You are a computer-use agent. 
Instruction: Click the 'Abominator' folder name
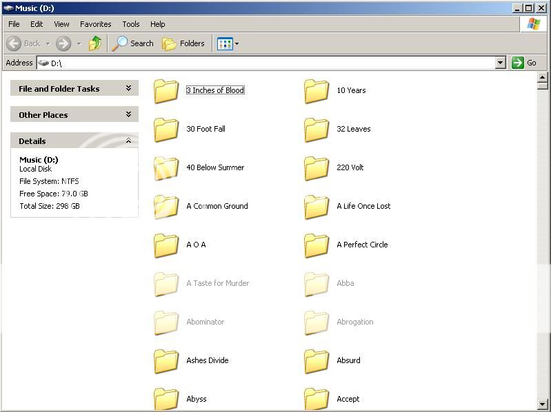click(206, 322)
